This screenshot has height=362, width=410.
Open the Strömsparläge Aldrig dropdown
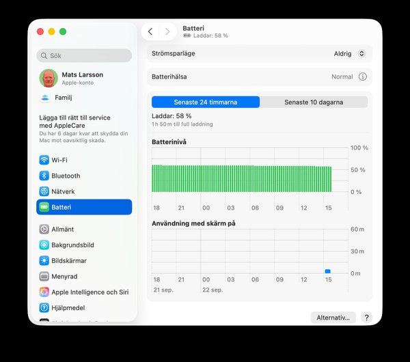click(350, 53)
